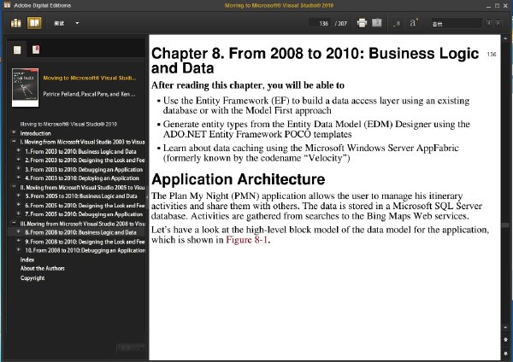
Task: Select '8. From 2008 to 2010: Business Logic and Data'
Action: (80, 232)
